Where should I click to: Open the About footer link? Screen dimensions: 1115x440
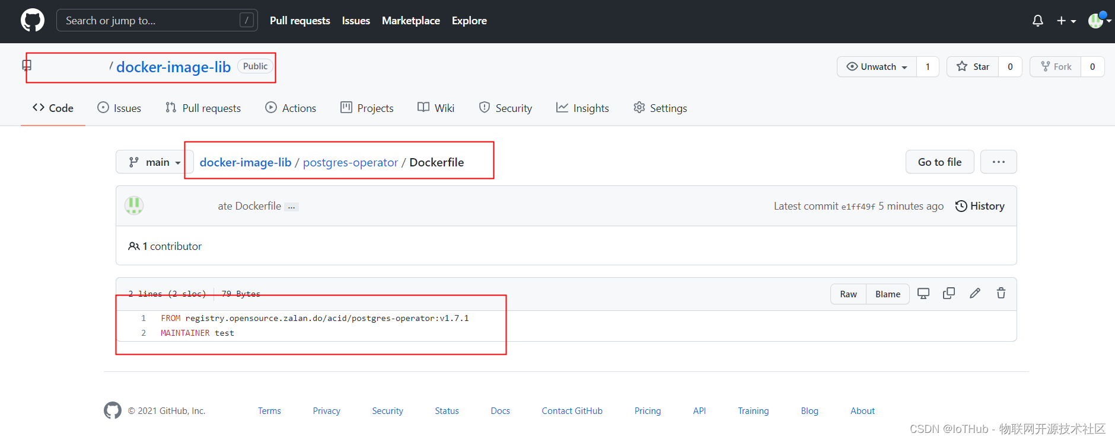[862, 411]
